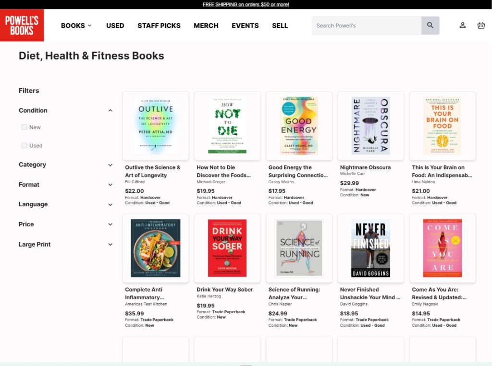Click the Complete Anti Inflammatory title link
The height and width of the screenshot is (366, 492).
pos(144,294)
